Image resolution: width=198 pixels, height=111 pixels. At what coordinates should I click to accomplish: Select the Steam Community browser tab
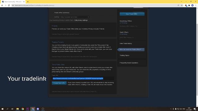tap(13, 2)
